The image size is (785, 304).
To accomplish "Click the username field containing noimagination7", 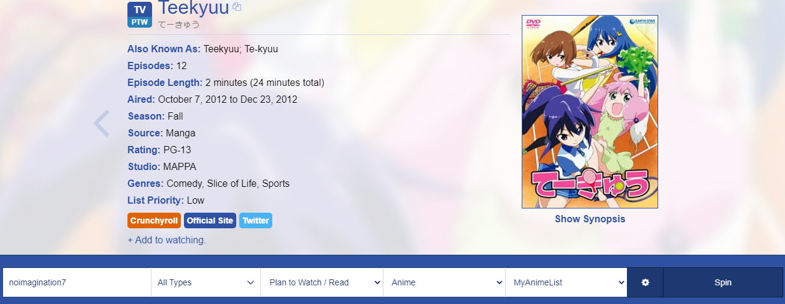I will click(77, 282).
